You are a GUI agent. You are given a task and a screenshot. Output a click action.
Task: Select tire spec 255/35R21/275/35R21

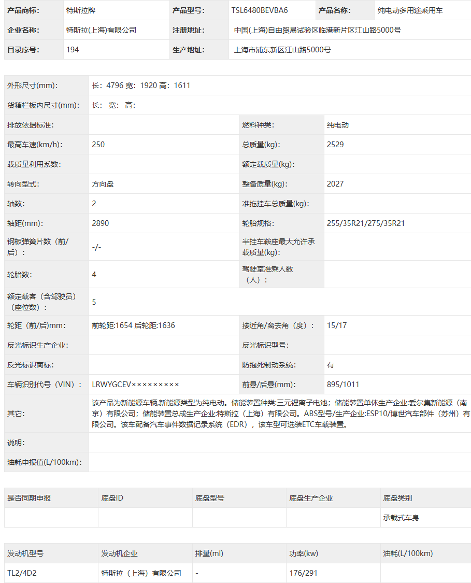(x=366, y=223)
